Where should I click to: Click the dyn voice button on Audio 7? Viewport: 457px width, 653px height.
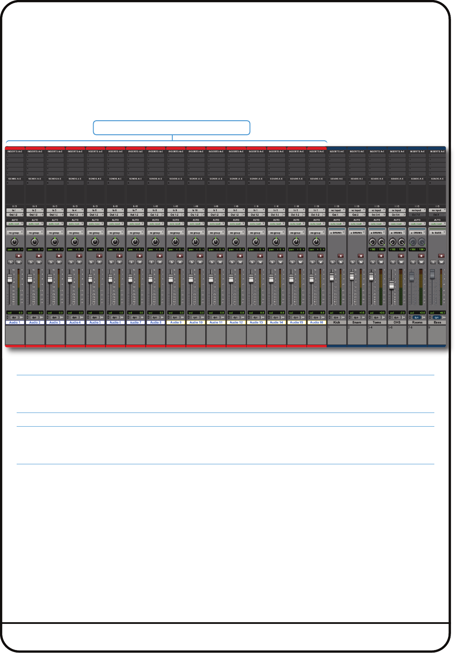click(135, 318)
